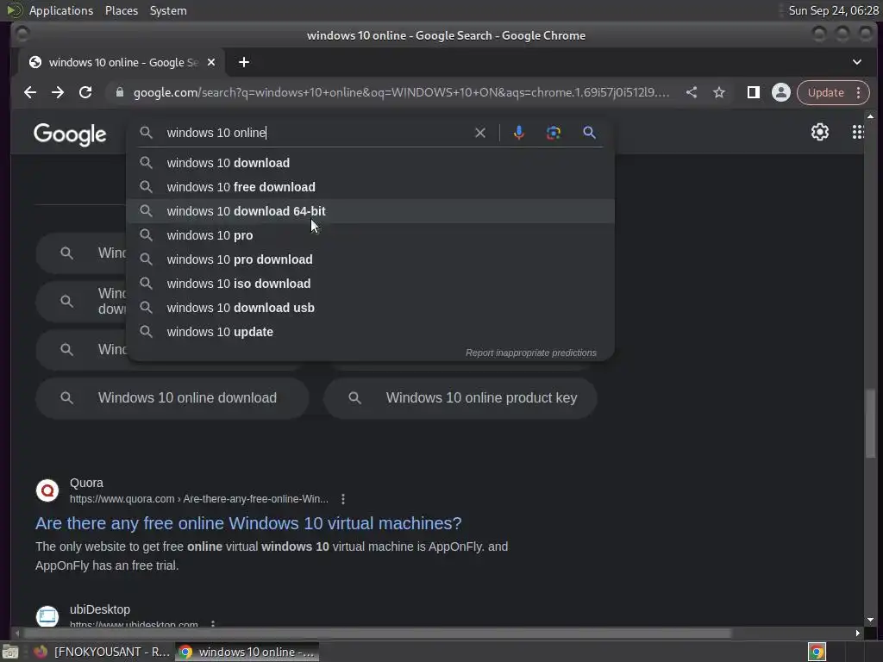The width and height of the screenshot is (883, 662).
Task: Open the System menu in top panel
Action: [x=168, y=10]
